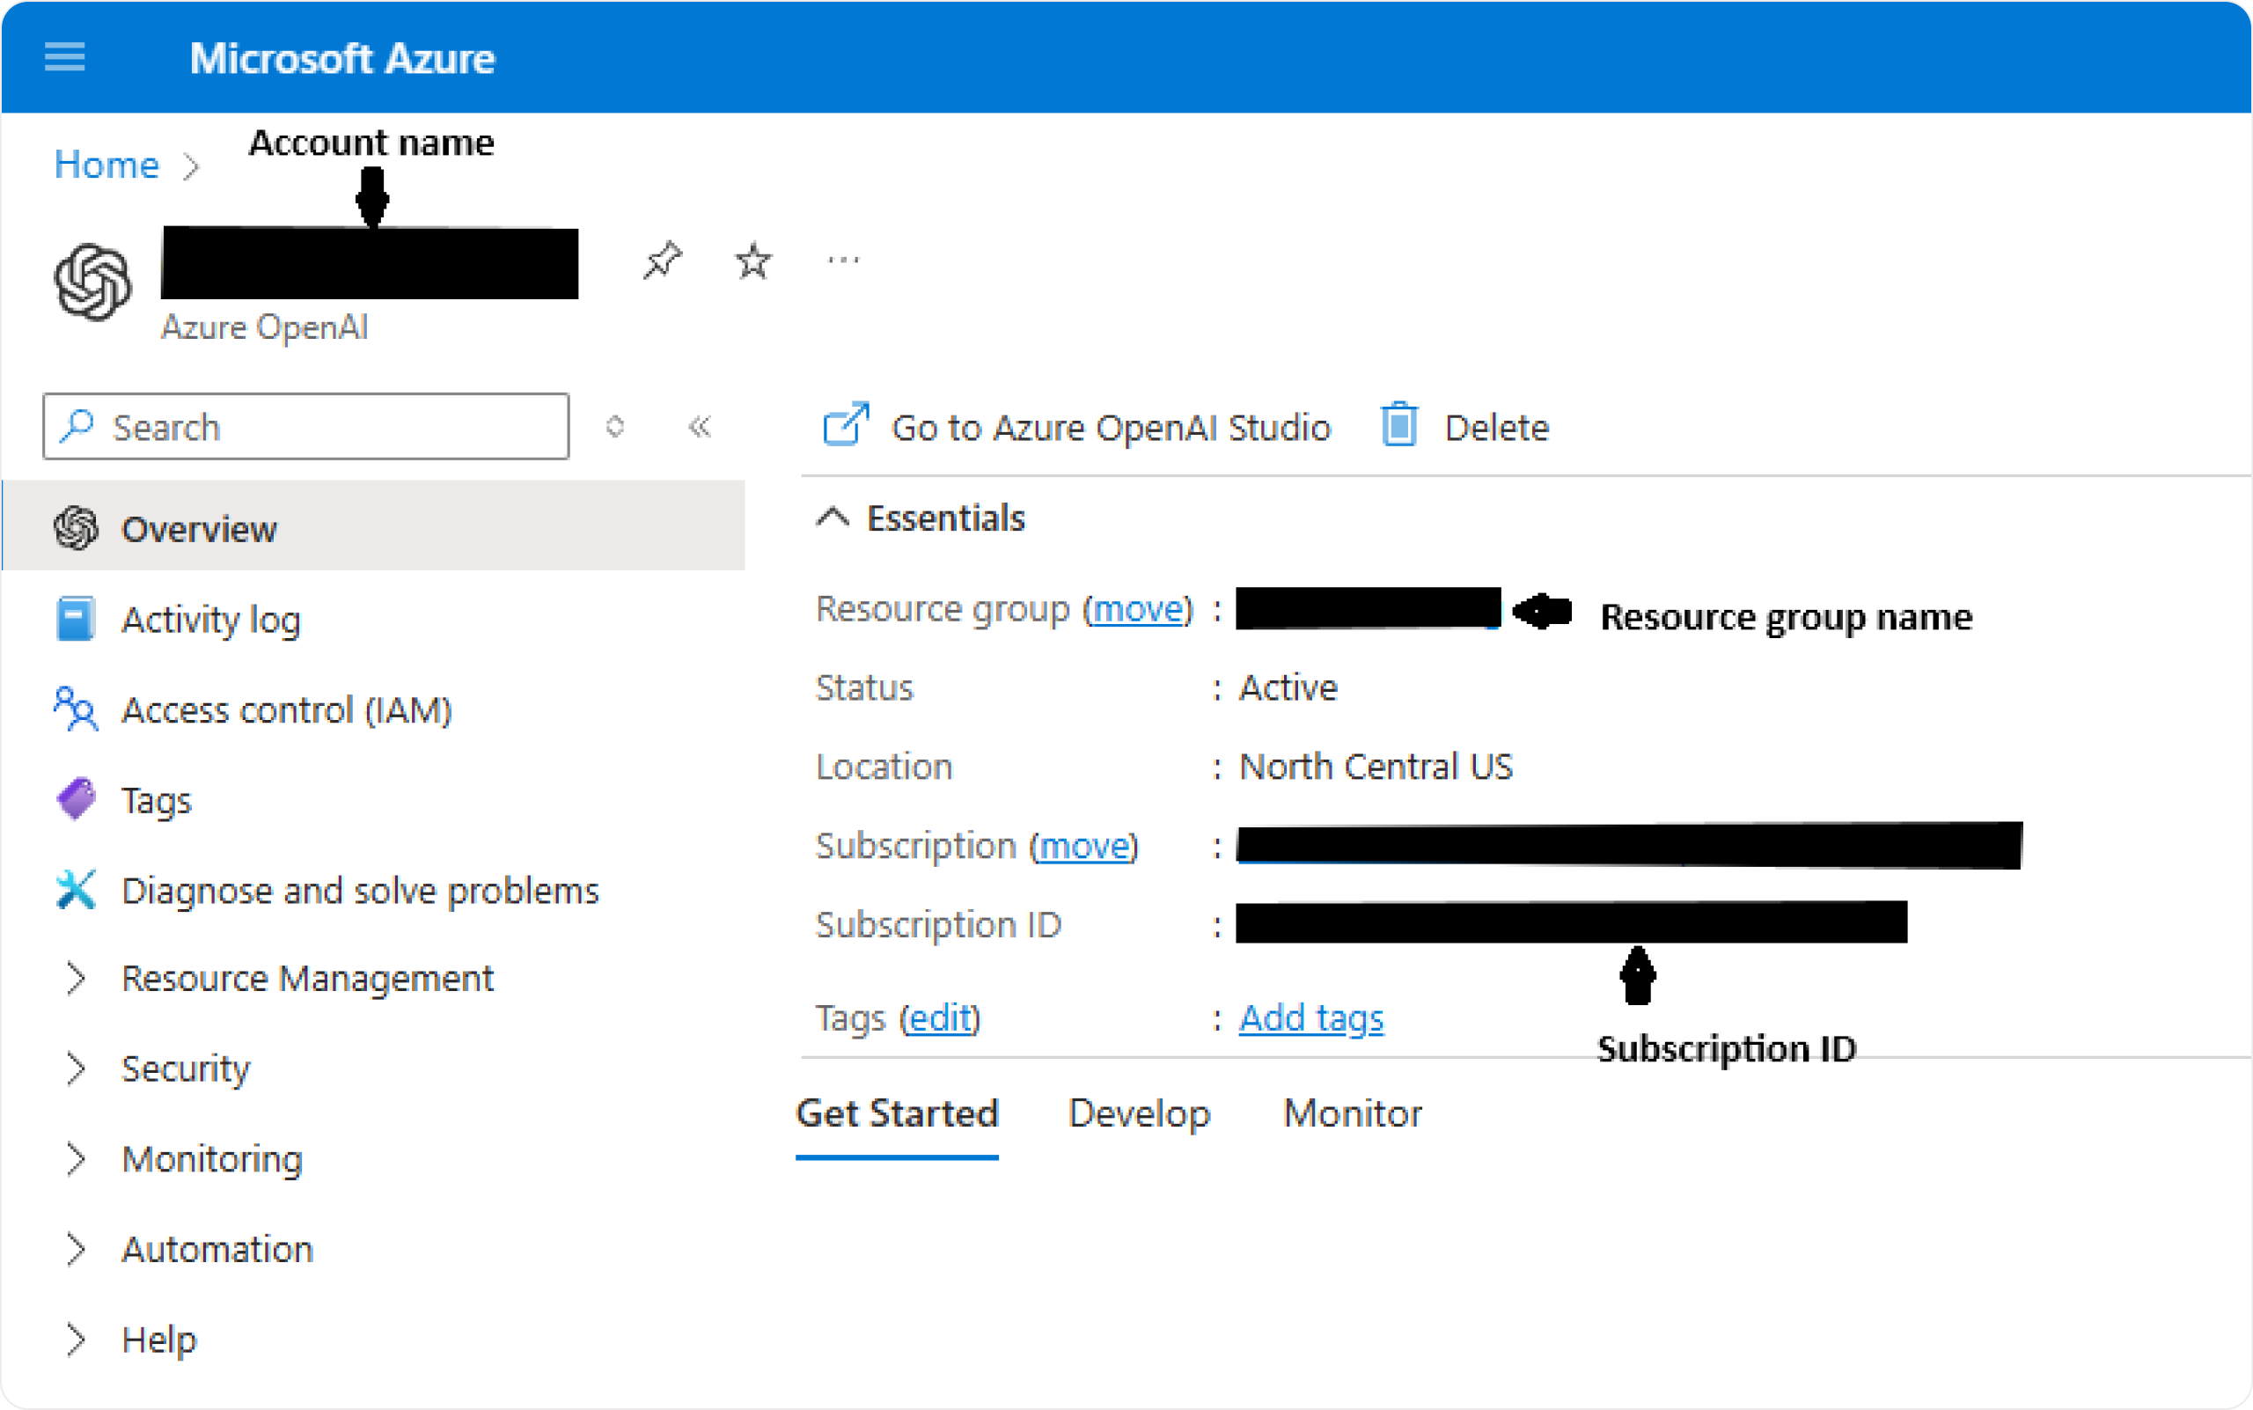This screenshot has width=2253, height=1410.
Task: Open the Tags sidebar item
Action: pos(156,801)
